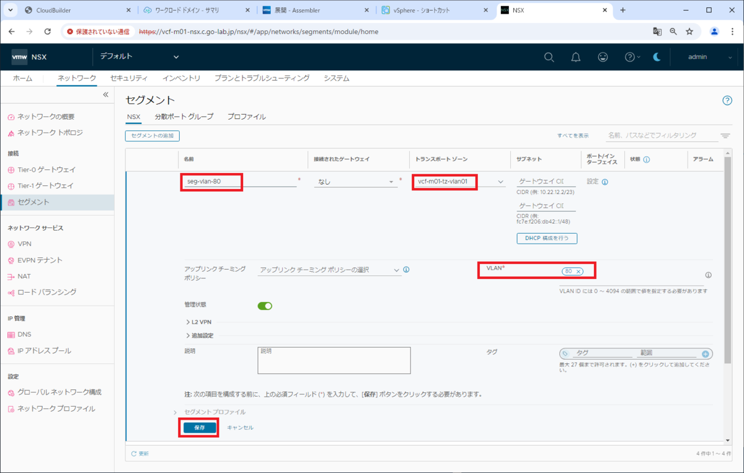Image resolution: width=744 pixels, height=473 pixels.
Task: Switch to 分散ポート グループ sub-tab
Action: pos(184,117)
